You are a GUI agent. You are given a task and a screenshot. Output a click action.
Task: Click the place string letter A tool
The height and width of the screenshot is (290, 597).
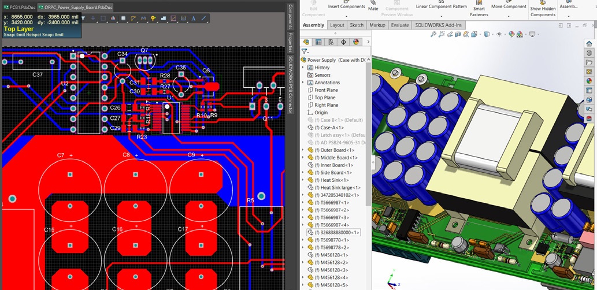[194, 18]
